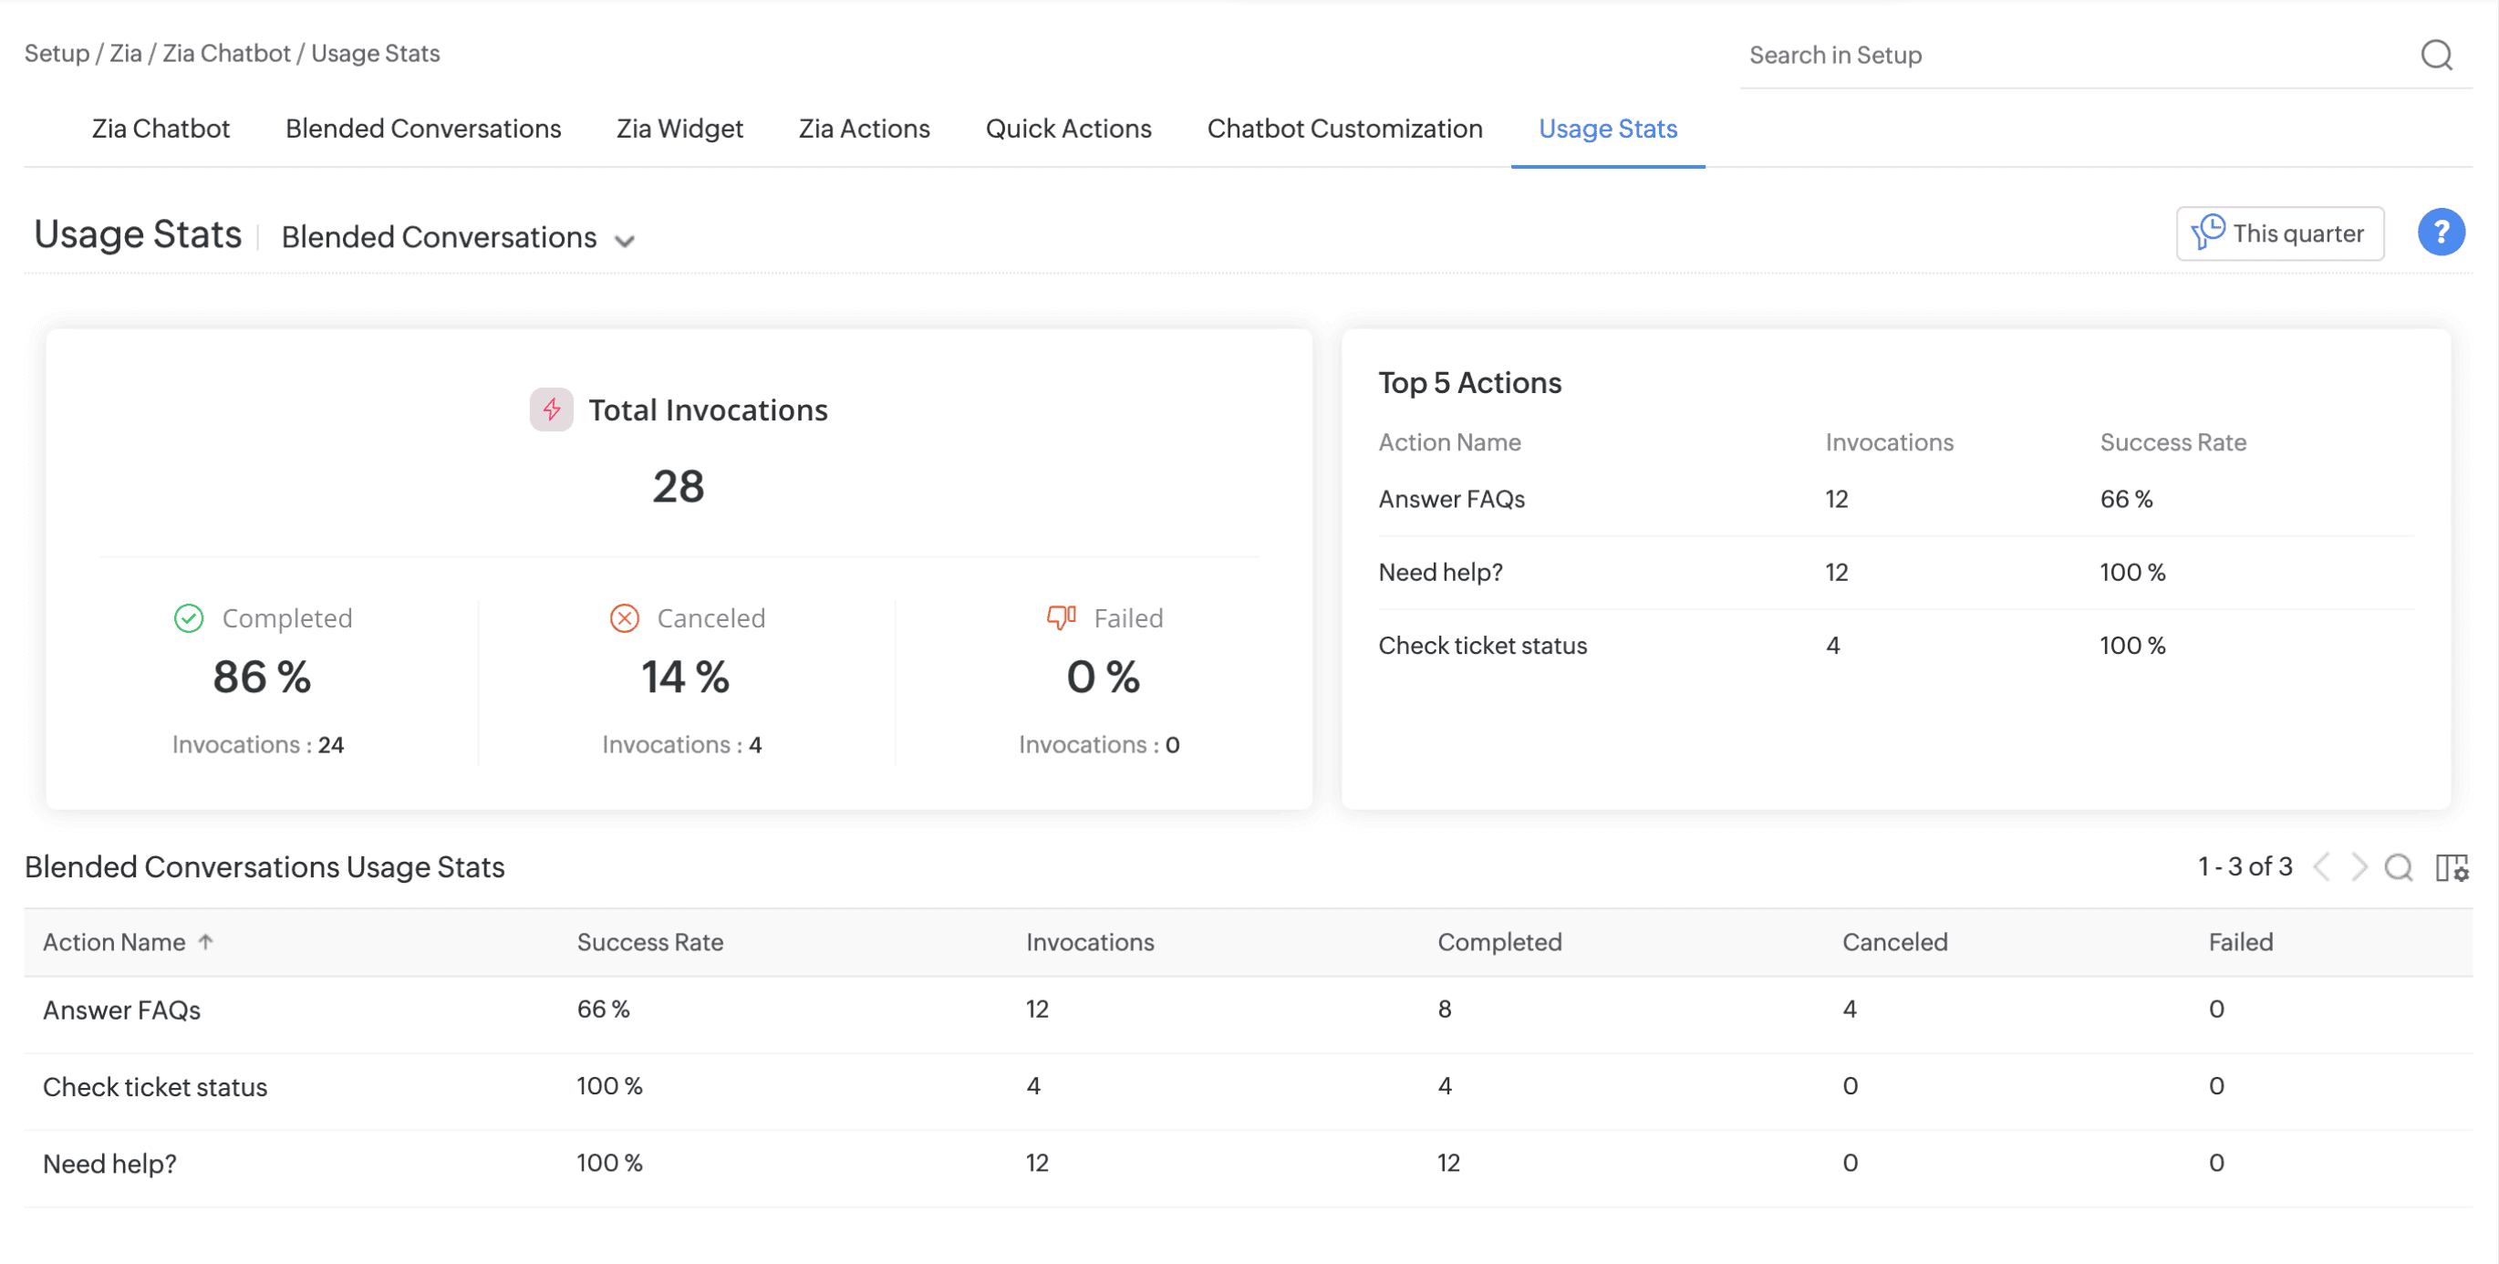Open the Chatbot Customization tab

[1343, 129]
